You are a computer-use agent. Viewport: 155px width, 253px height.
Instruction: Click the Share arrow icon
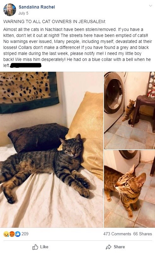point(109,247)
